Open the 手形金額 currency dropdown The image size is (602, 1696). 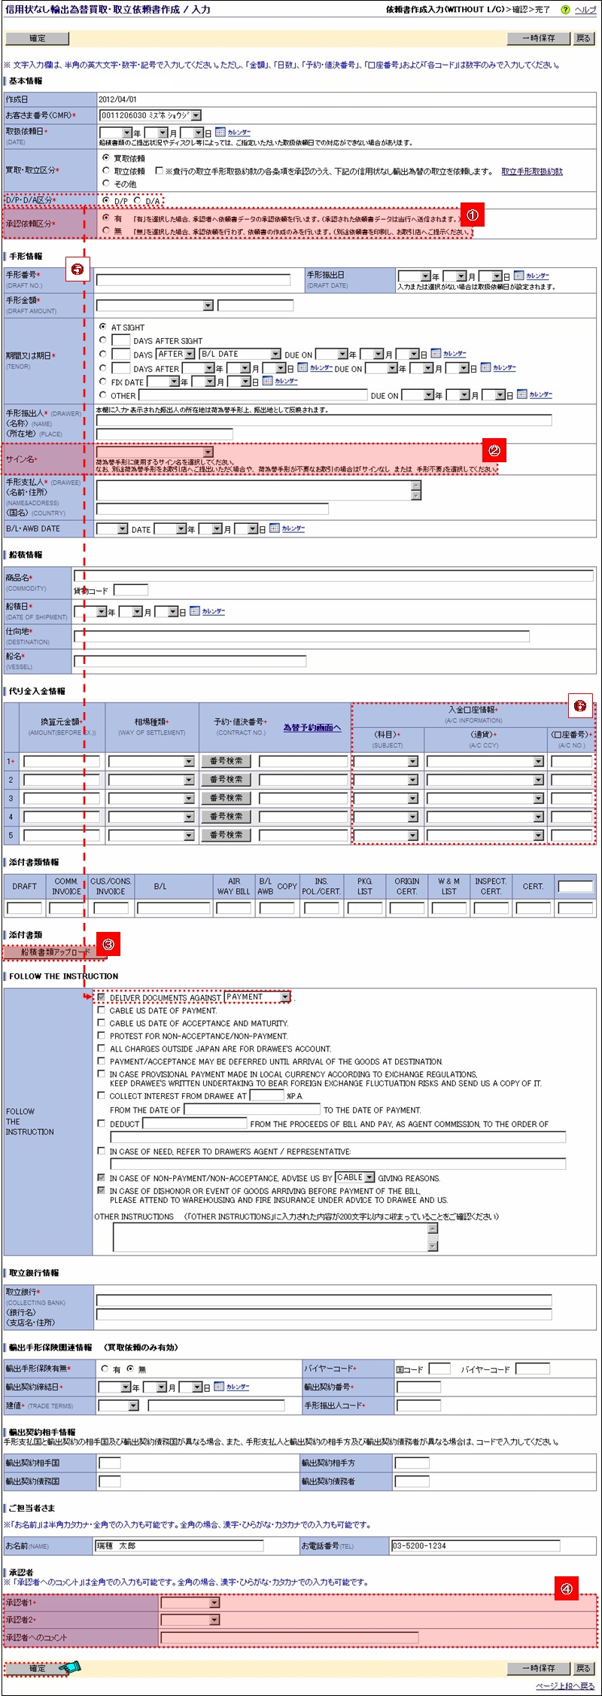tap(155, 306)
